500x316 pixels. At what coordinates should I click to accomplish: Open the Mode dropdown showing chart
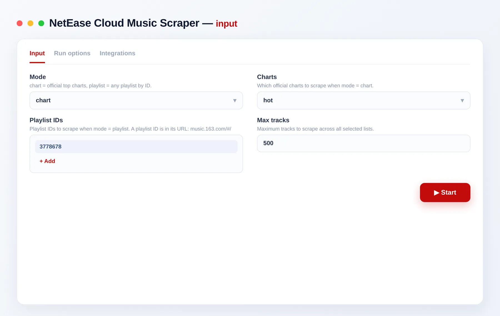tap(136, 100)
